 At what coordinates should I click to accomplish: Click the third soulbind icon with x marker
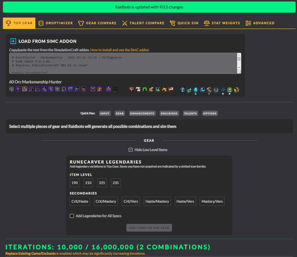[x=196, y=90]
